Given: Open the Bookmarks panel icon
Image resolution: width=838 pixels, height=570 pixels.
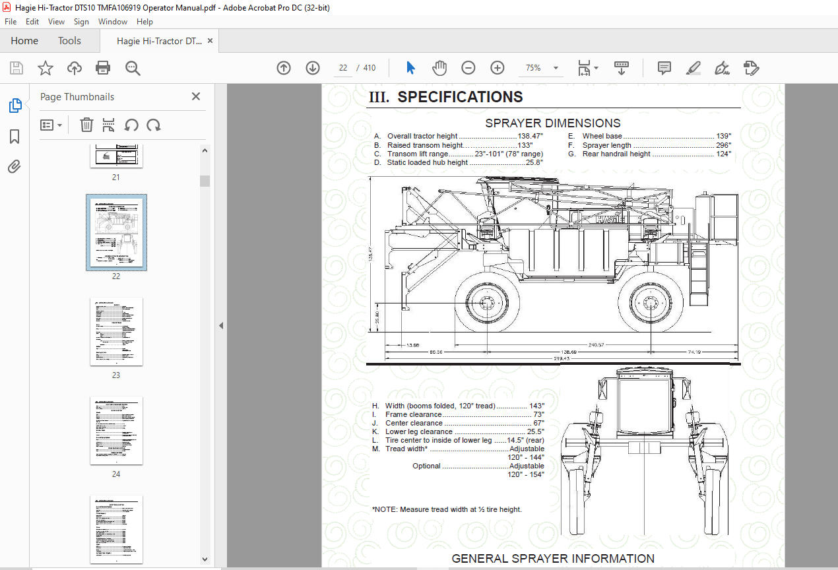Looking at the screenshot, I should click(15, 137).
